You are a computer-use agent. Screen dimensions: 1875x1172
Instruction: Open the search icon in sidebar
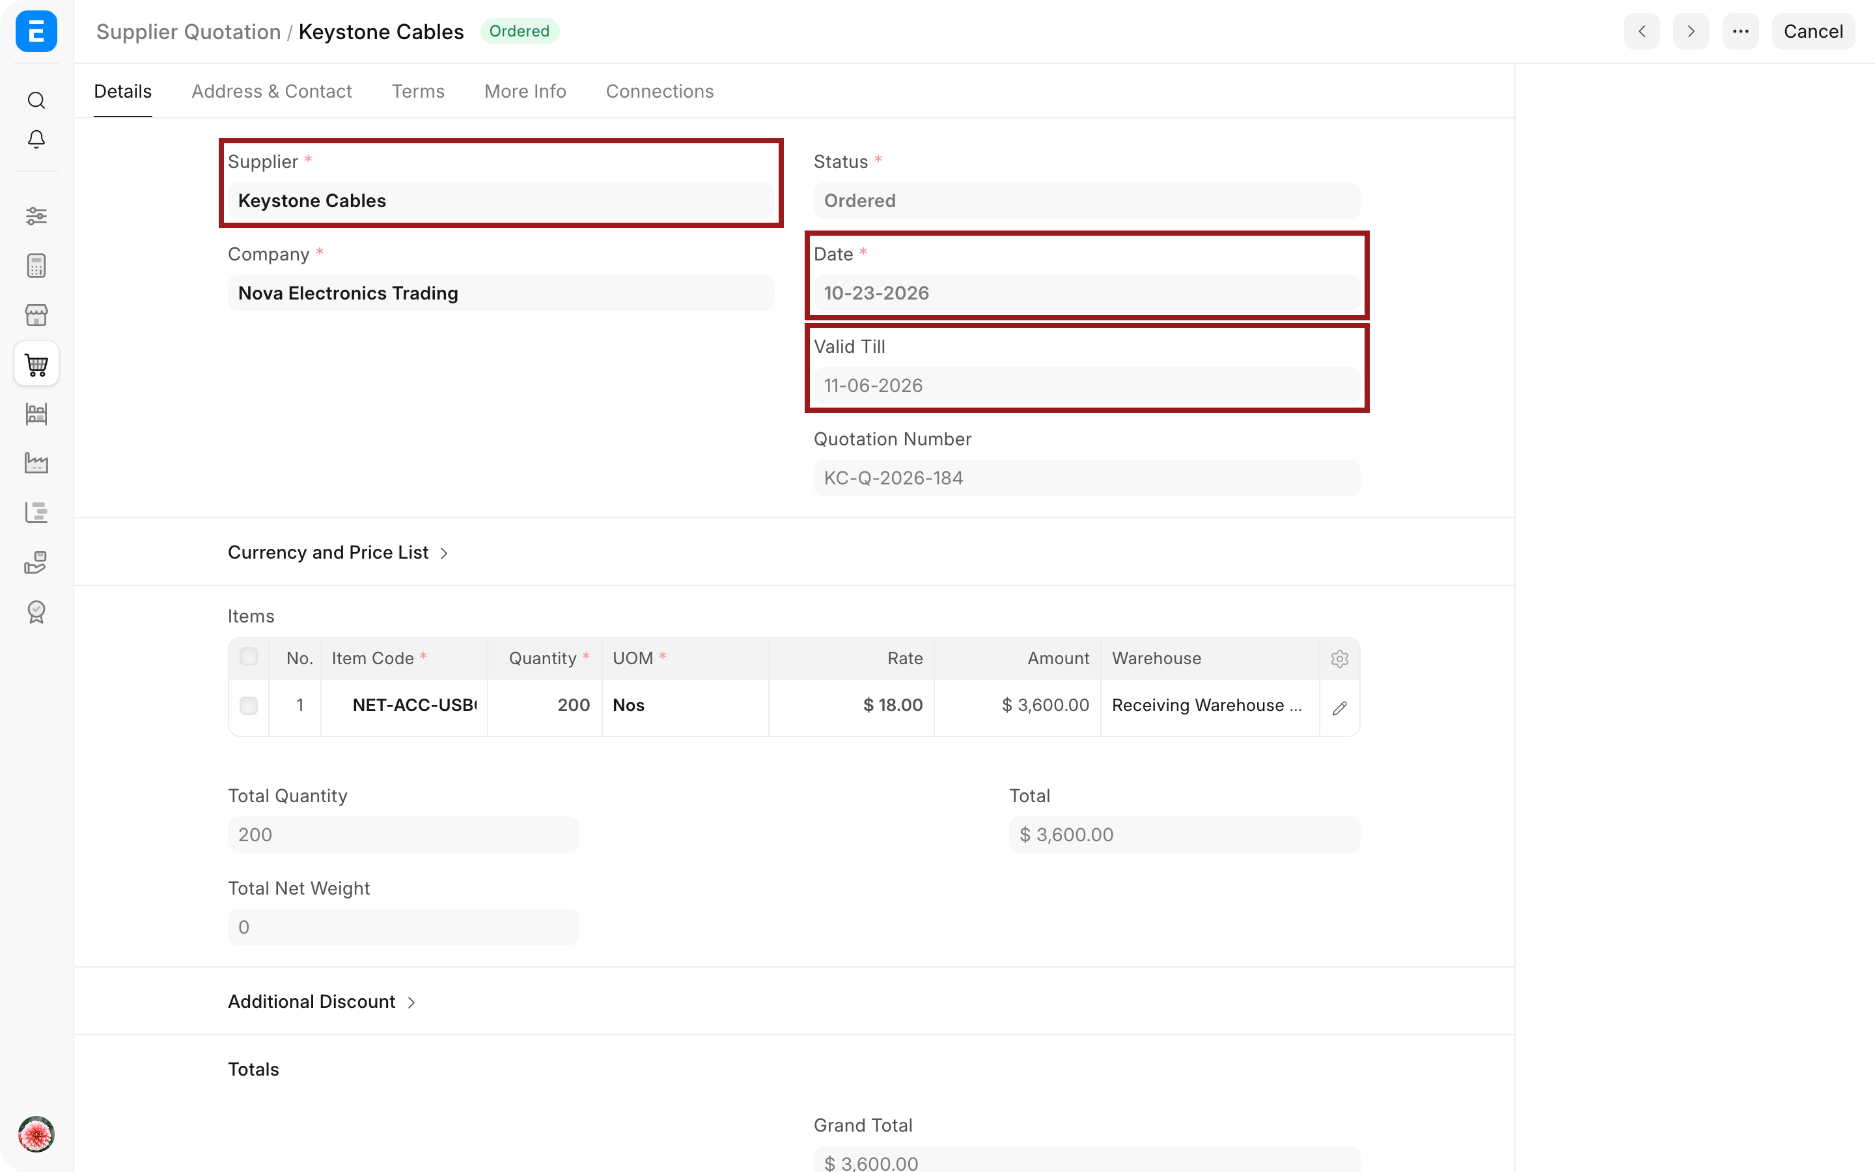(36, 100)
